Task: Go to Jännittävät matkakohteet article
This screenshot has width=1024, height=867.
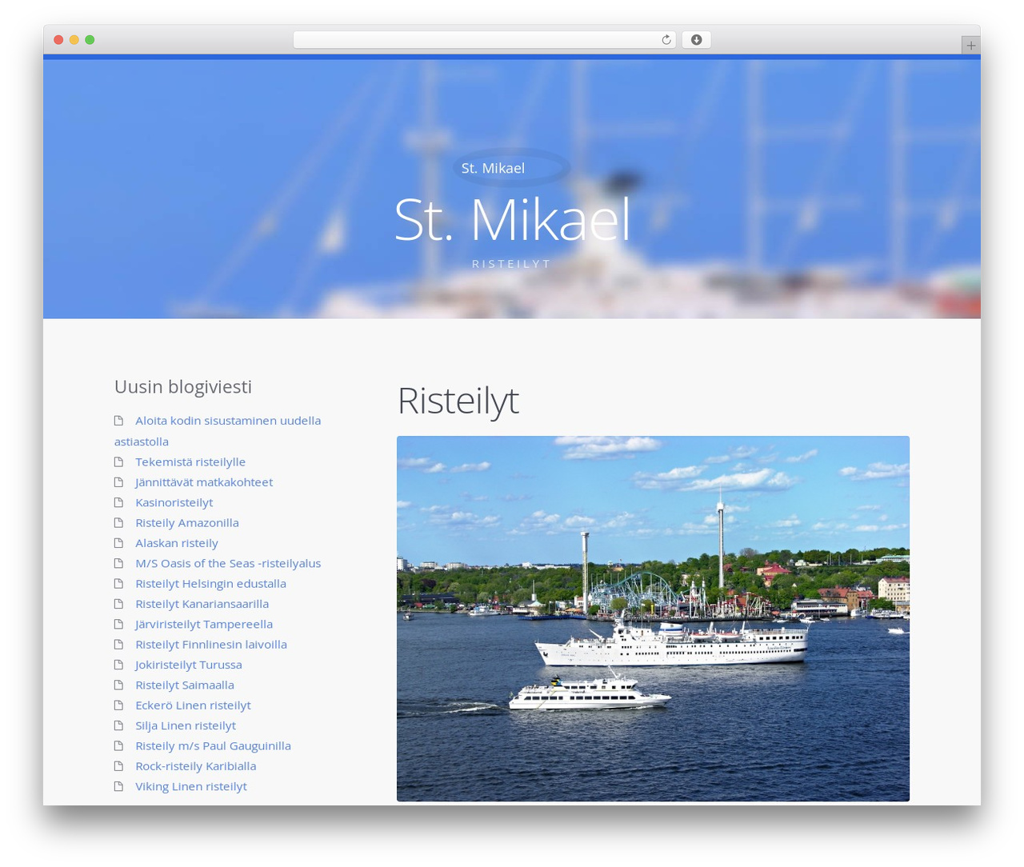Action: tap(204, 481)
